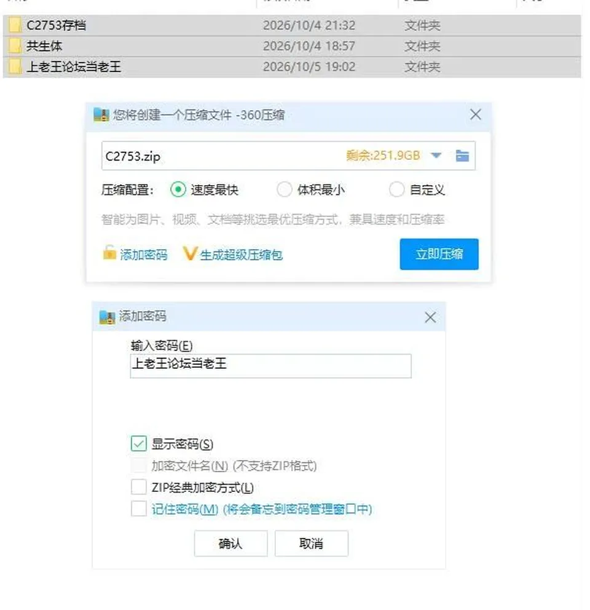Confirm the password with 确认 button
The image size is (590, 610).
tap(230, 543)
